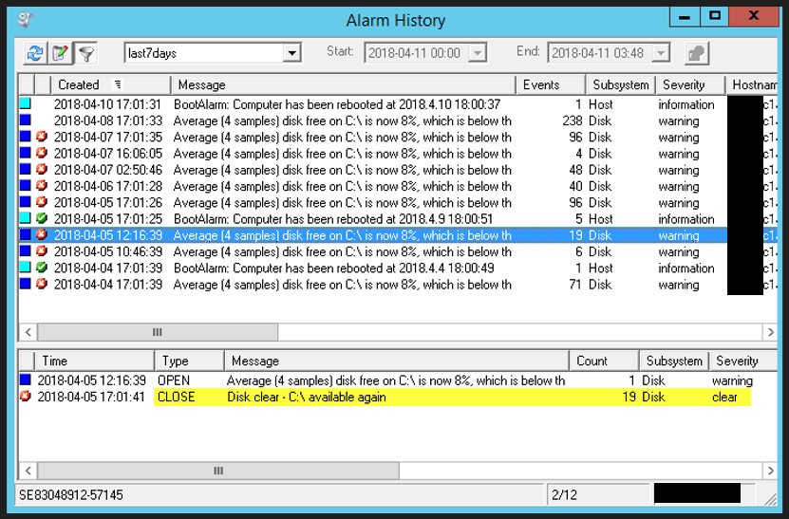Sort alarms by the Severity column header

tap(688, 84)
